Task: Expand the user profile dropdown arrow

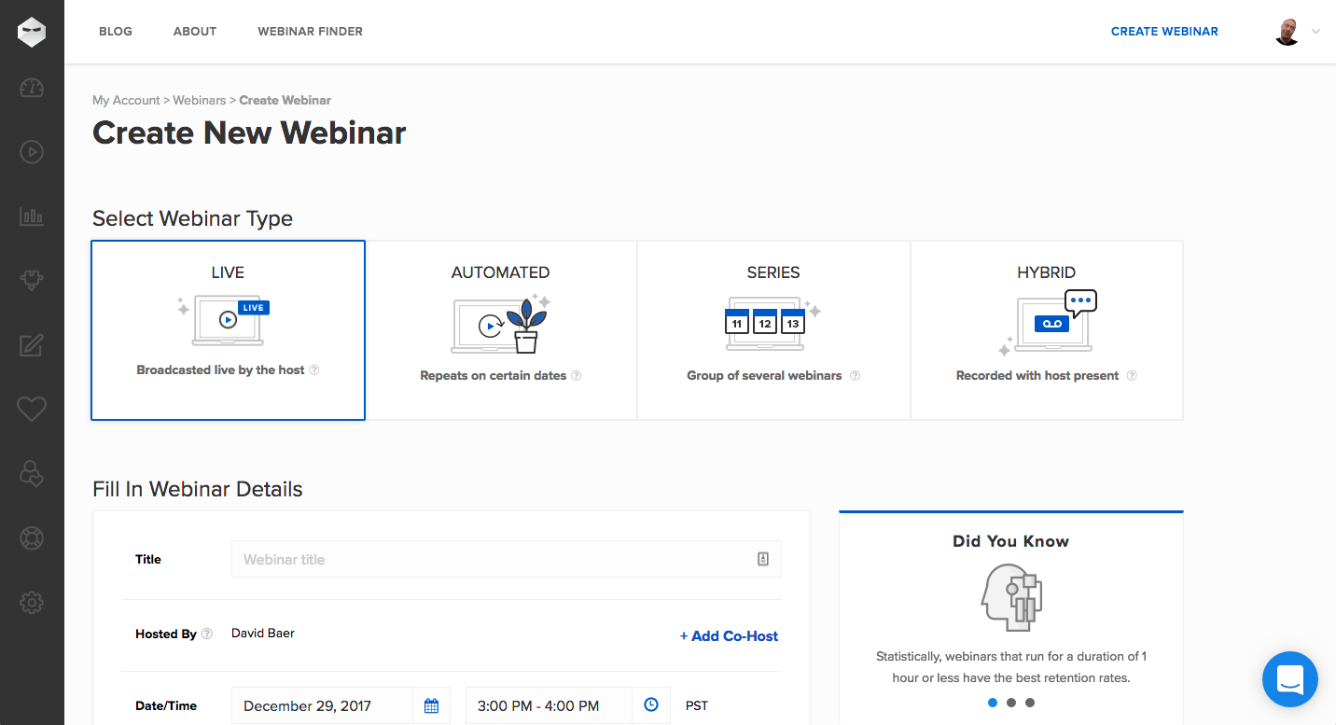Action: click(1315, 32)
